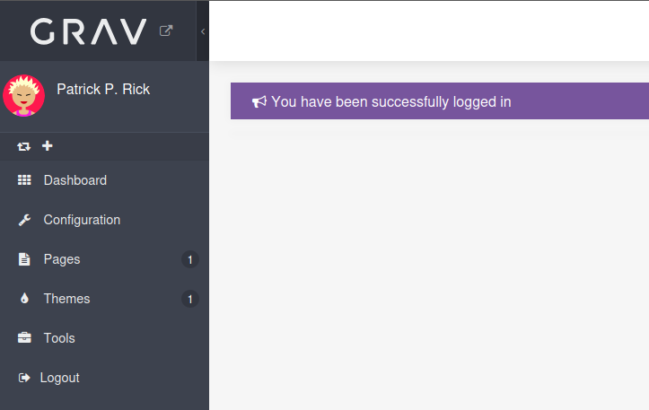Click the Themes droplet icon

24,299
